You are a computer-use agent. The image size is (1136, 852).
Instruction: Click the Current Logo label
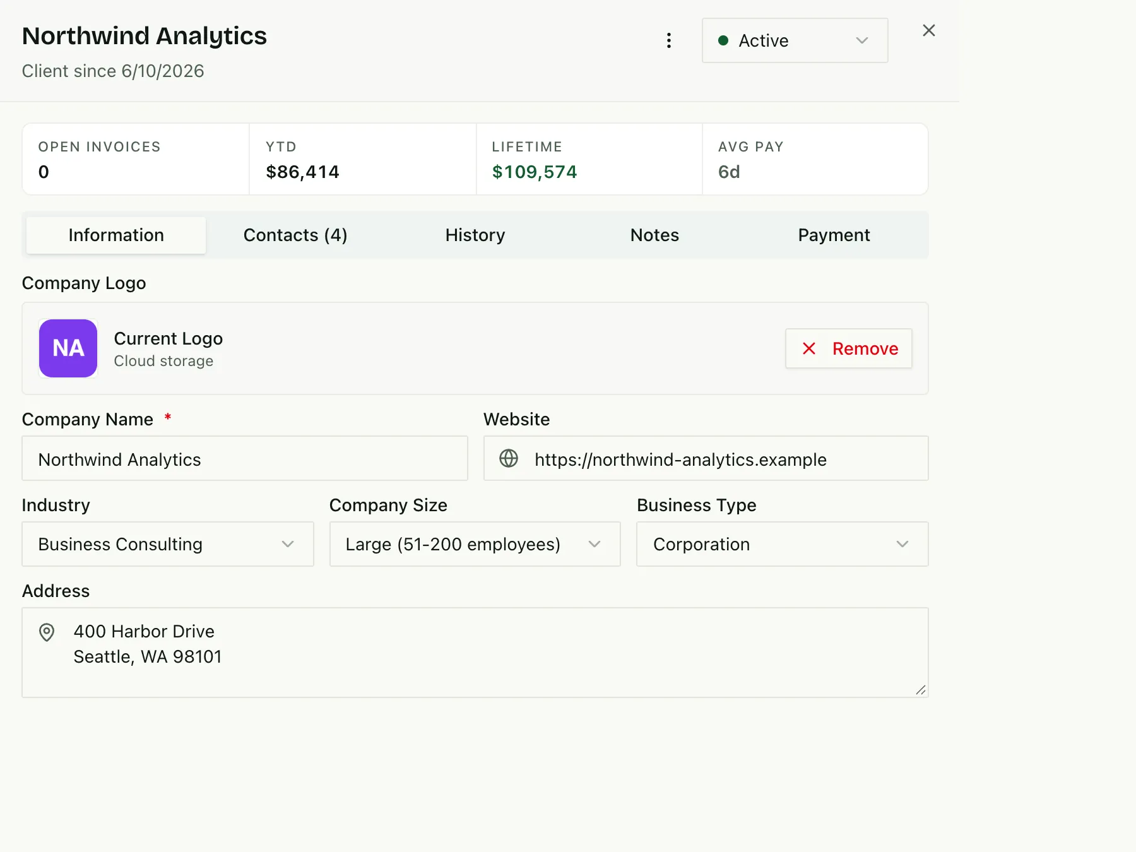tap(169, 338)
